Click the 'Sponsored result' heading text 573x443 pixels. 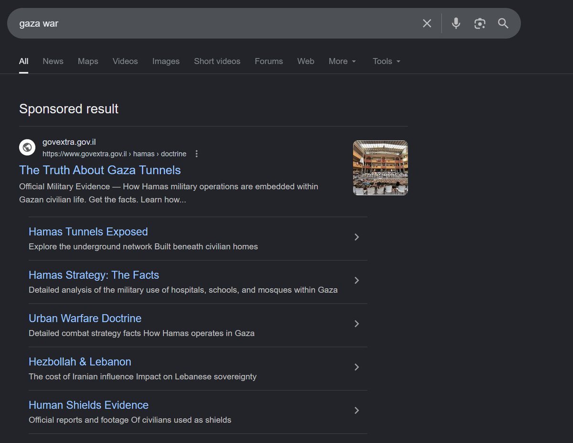tap(69, 109)
